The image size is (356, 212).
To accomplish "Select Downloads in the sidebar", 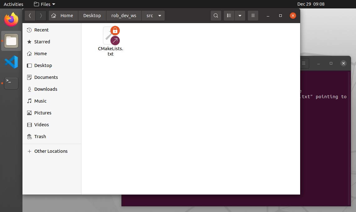I will [52, 89].
